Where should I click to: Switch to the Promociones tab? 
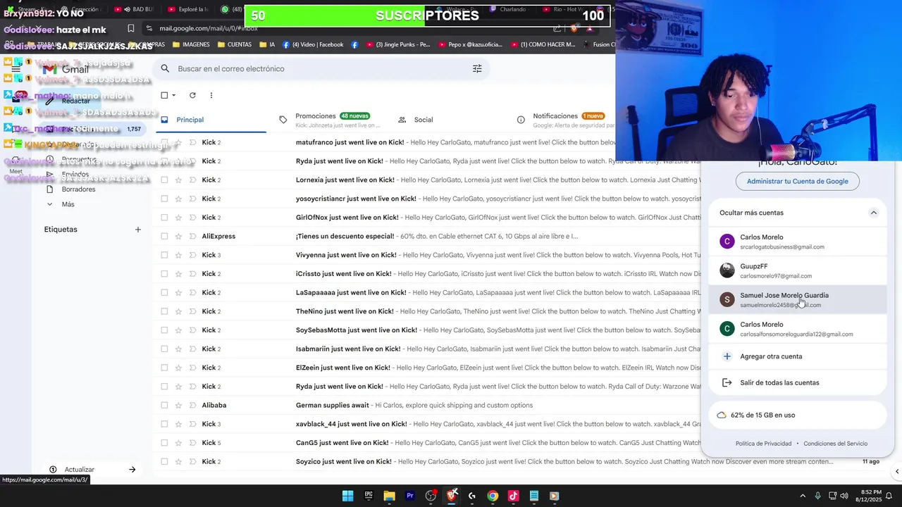(331, 120)
